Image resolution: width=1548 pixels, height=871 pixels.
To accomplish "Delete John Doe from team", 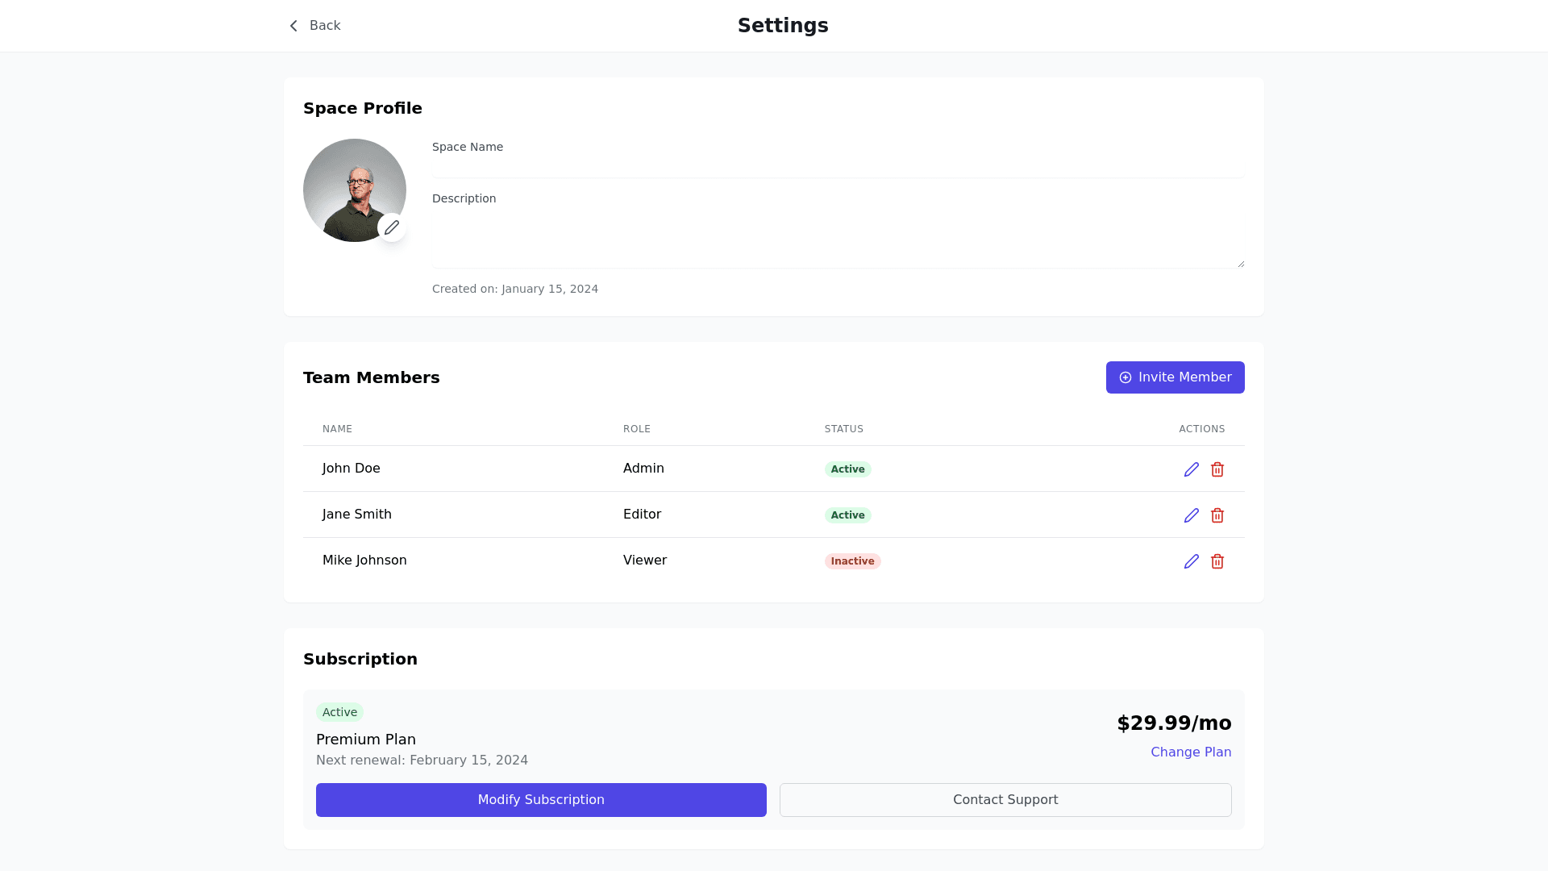I will [1217, 469].
